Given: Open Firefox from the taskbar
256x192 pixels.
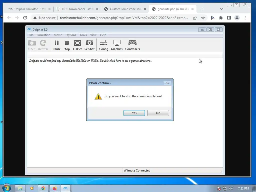Looking at the screenshot, I should pyautogui.click(x=54, y=188).
